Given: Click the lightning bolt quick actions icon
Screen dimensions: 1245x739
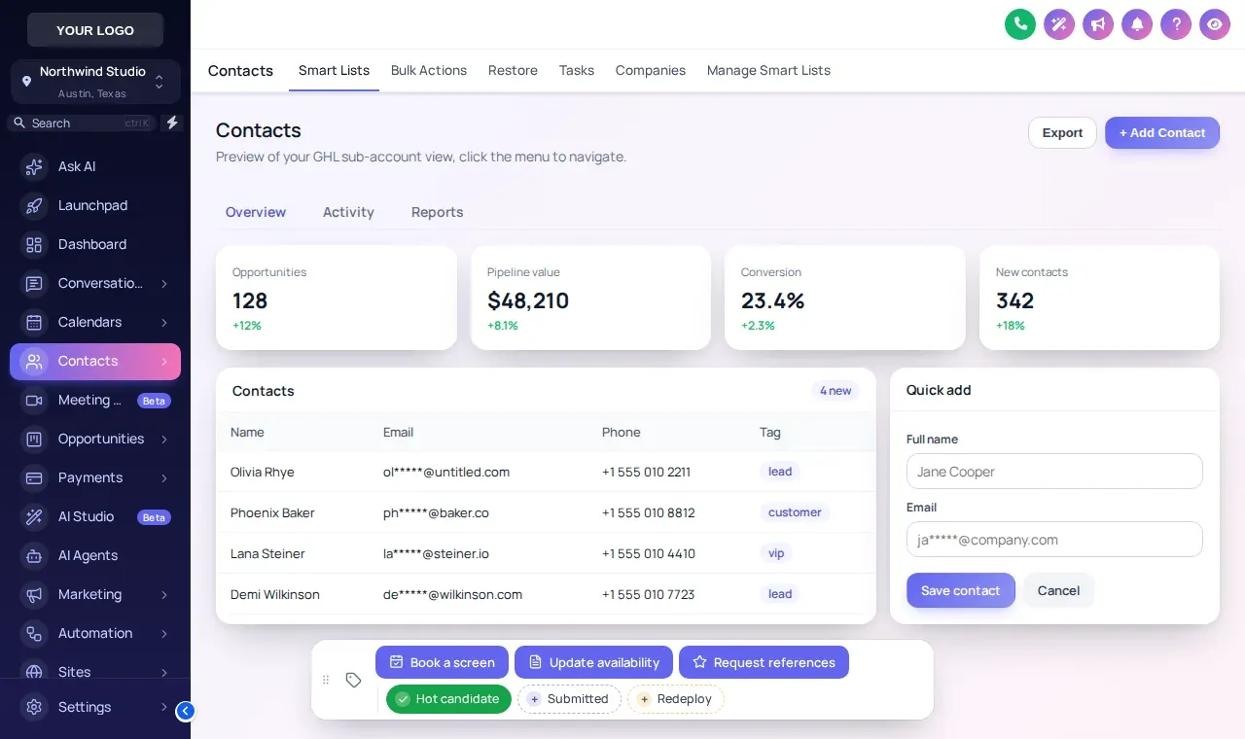Looking at the screenshot, I should point(172,123).
